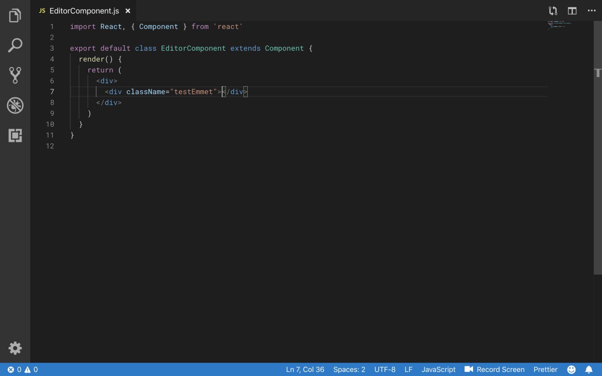Open the Search view icon
602x376 pixels.
pos(15,46)
